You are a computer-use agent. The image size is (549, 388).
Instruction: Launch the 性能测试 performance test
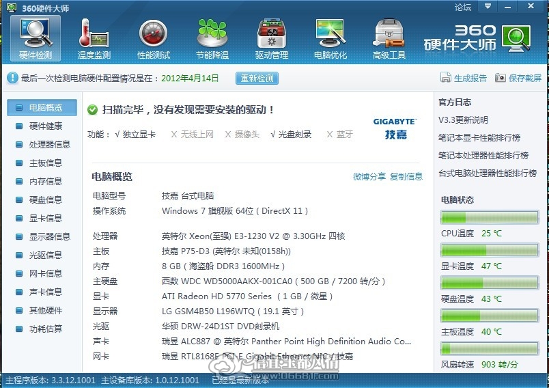pos(154,38)
